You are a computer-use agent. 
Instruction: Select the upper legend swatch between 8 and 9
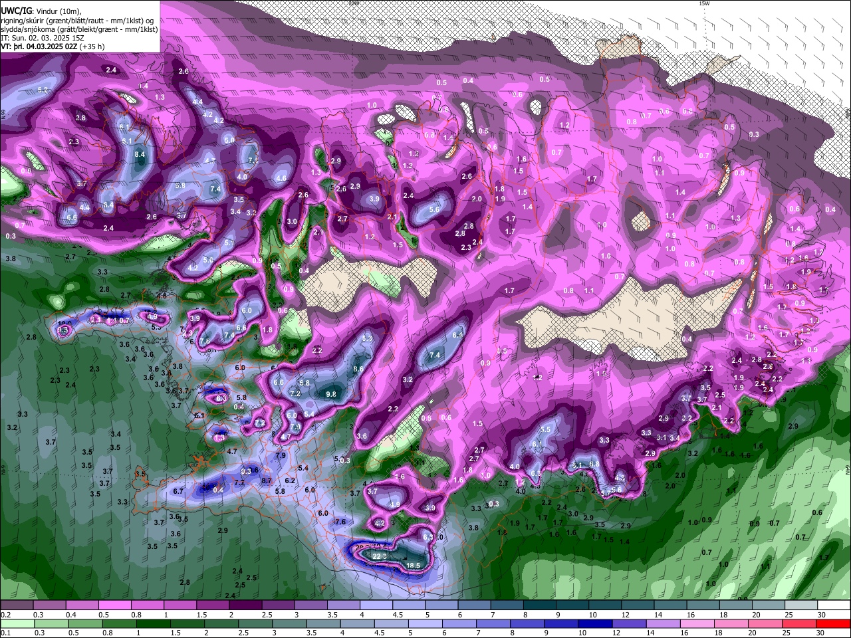pyautogui.click(x=540, y=605)
